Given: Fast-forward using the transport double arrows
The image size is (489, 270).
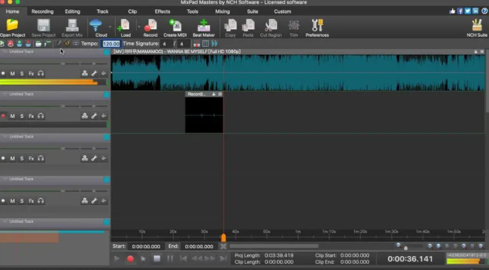Looking at the screenshot, I should tap(210, 259).
